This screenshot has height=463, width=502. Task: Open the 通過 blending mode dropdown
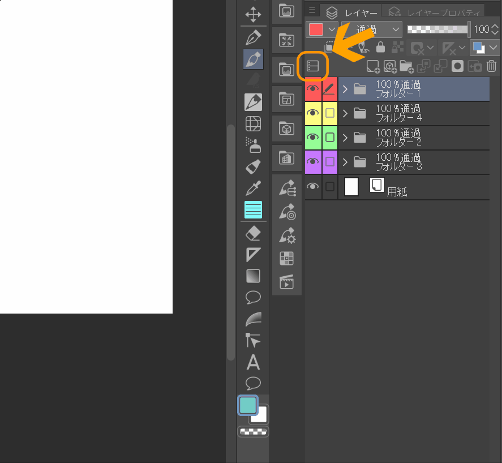[372, 29]
